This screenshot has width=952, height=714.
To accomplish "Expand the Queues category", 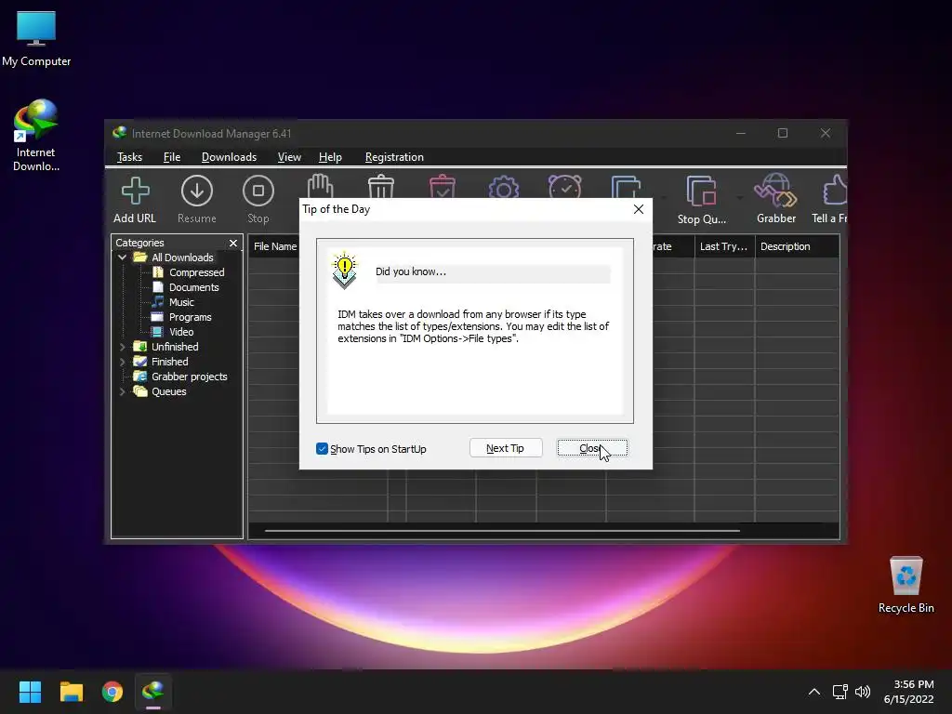I will (122, 391).
